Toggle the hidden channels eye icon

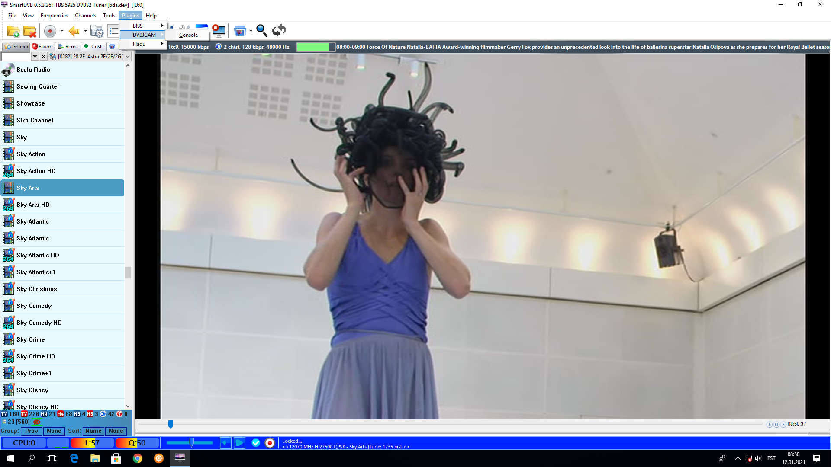click(37, 422)
